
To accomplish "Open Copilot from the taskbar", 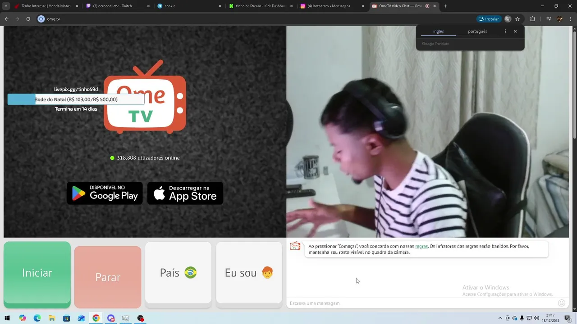I will pos(23,318).
